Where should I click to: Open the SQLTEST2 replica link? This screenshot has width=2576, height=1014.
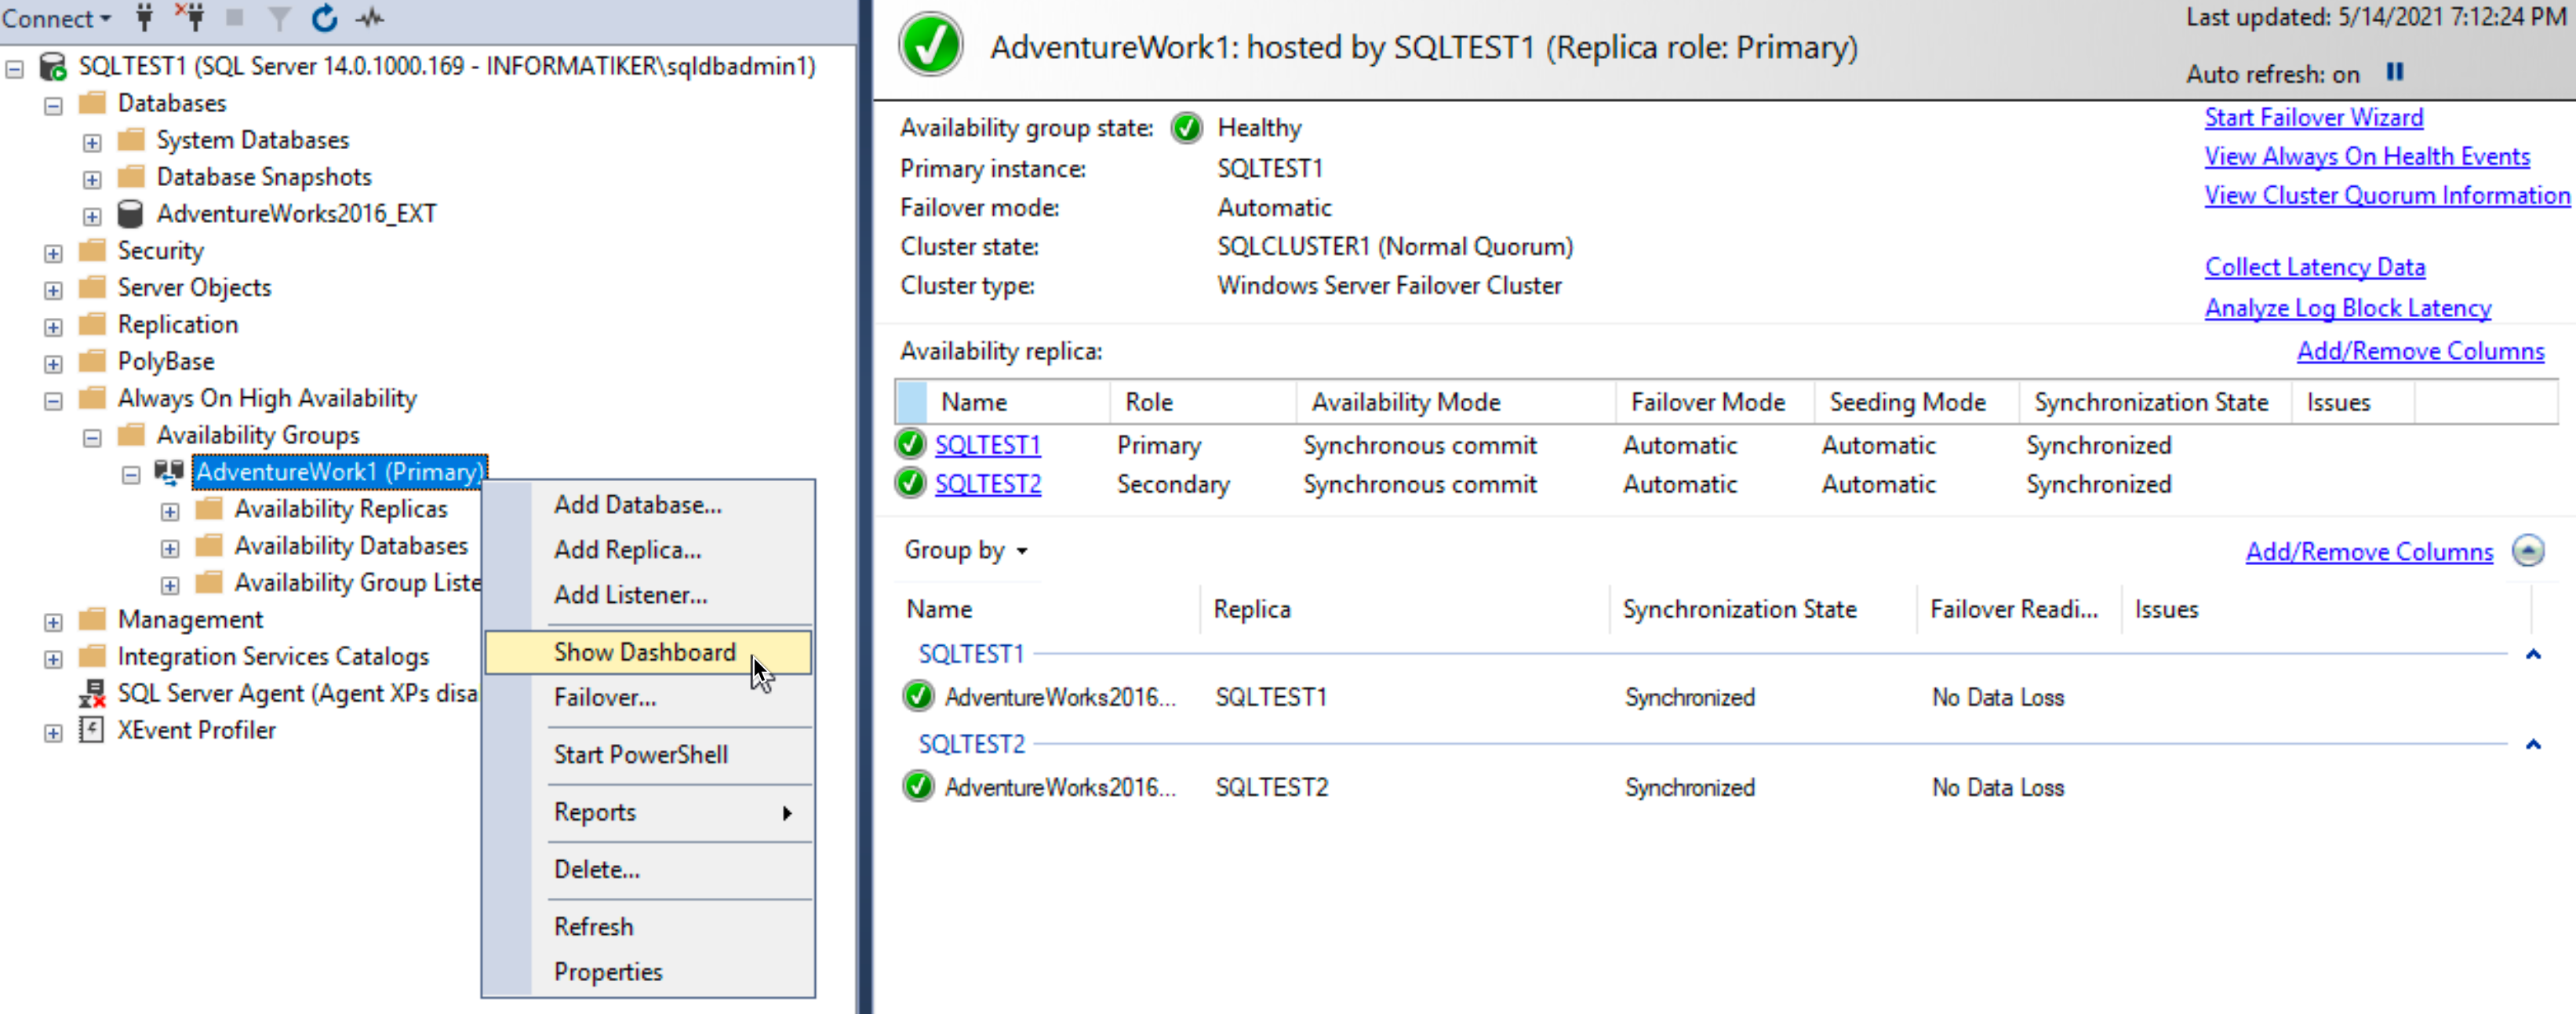tap(988, 483)
